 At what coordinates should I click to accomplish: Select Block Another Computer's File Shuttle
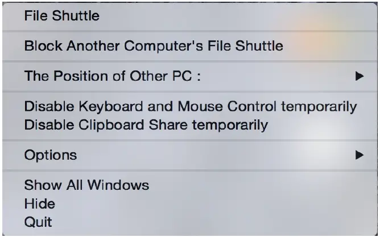click(x=154, y=46)
